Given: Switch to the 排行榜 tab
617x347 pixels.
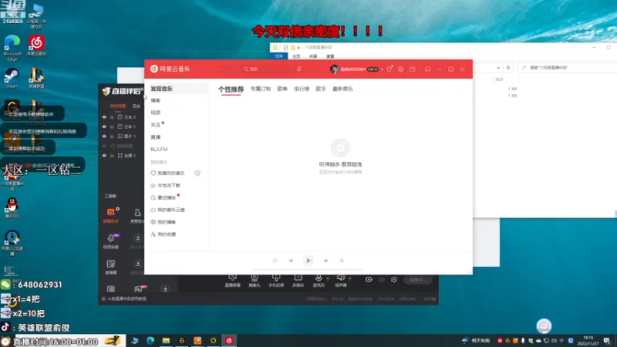Looking at the screenshot, I should pyautogui.click(x=302, y=89).
